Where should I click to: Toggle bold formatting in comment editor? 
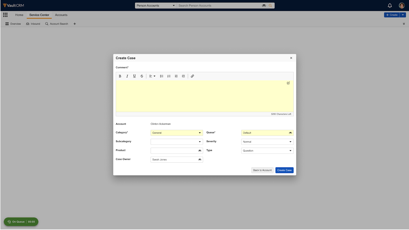(120, 76)
